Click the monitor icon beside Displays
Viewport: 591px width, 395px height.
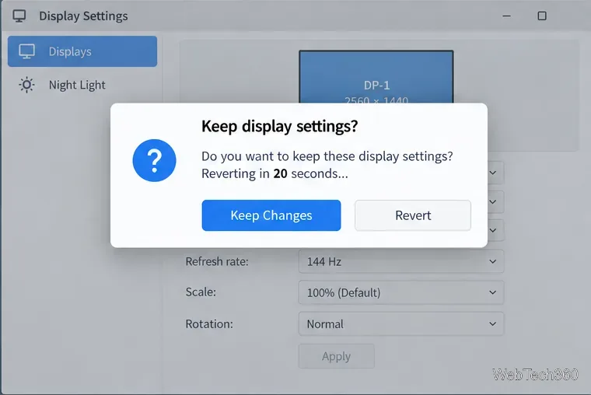pyautogui.click(x=26, y=51)
